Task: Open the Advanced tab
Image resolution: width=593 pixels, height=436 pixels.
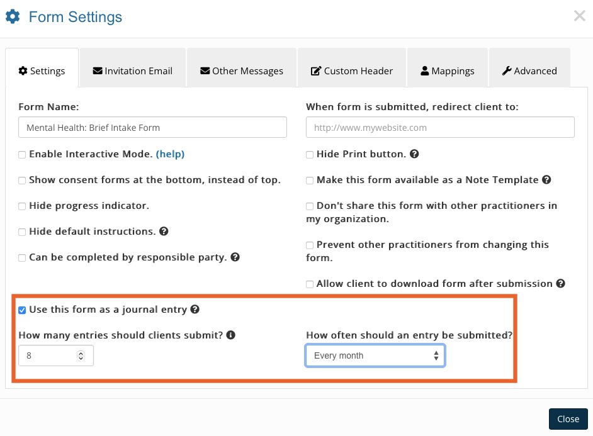Action: coord(529,71)
